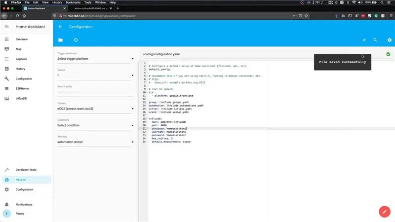Open InfluxDB from the sidebar

click(21, 98)
